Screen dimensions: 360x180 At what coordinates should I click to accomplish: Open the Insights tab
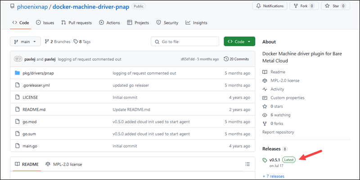click(x=196, y=23)
